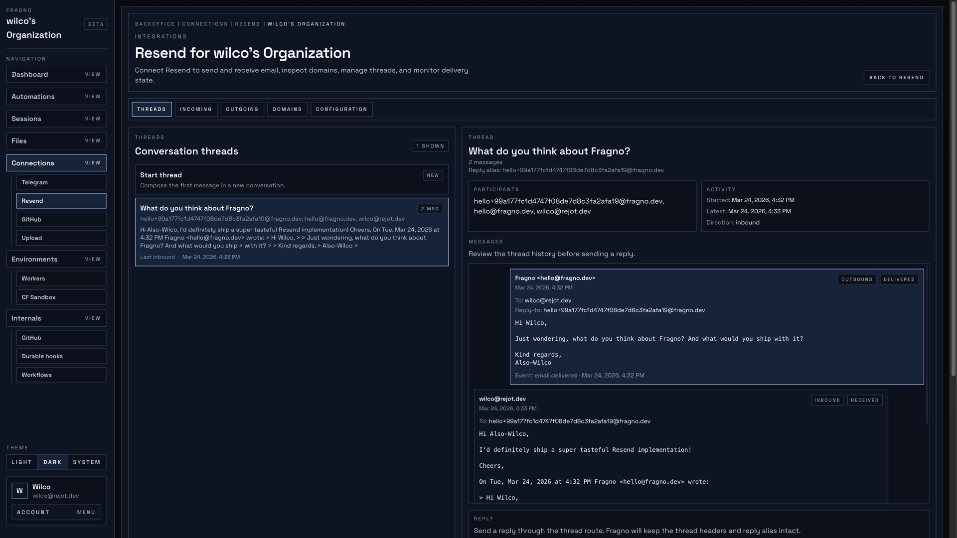Expand the Environments navigation section
This screenshot has width=957, height=538.
56,259
